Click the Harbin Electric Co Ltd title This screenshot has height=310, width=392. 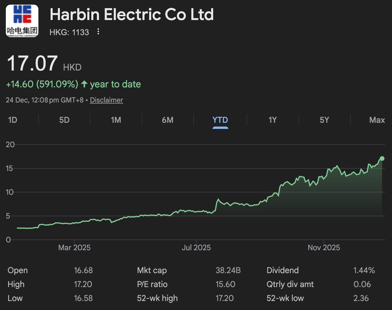(132, 14)
